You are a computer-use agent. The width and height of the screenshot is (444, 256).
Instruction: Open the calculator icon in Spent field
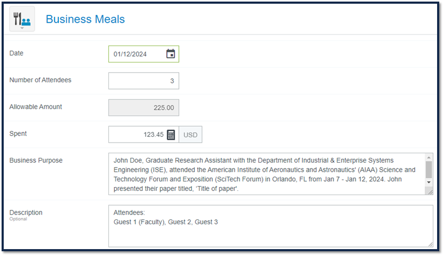170,135
